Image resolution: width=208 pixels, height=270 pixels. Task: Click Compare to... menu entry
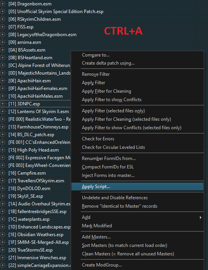96,55
